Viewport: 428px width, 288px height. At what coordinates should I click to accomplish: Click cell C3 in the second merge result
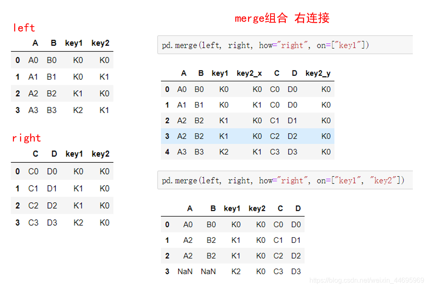click(278, 272)
